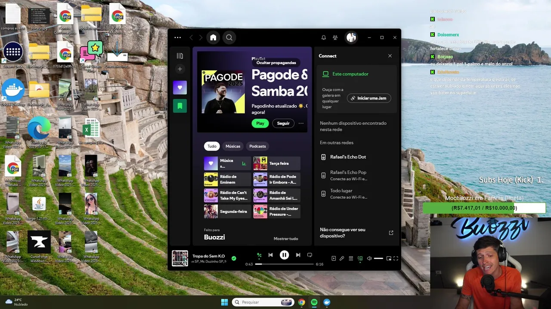Open Spotify search

click(229, 38)
